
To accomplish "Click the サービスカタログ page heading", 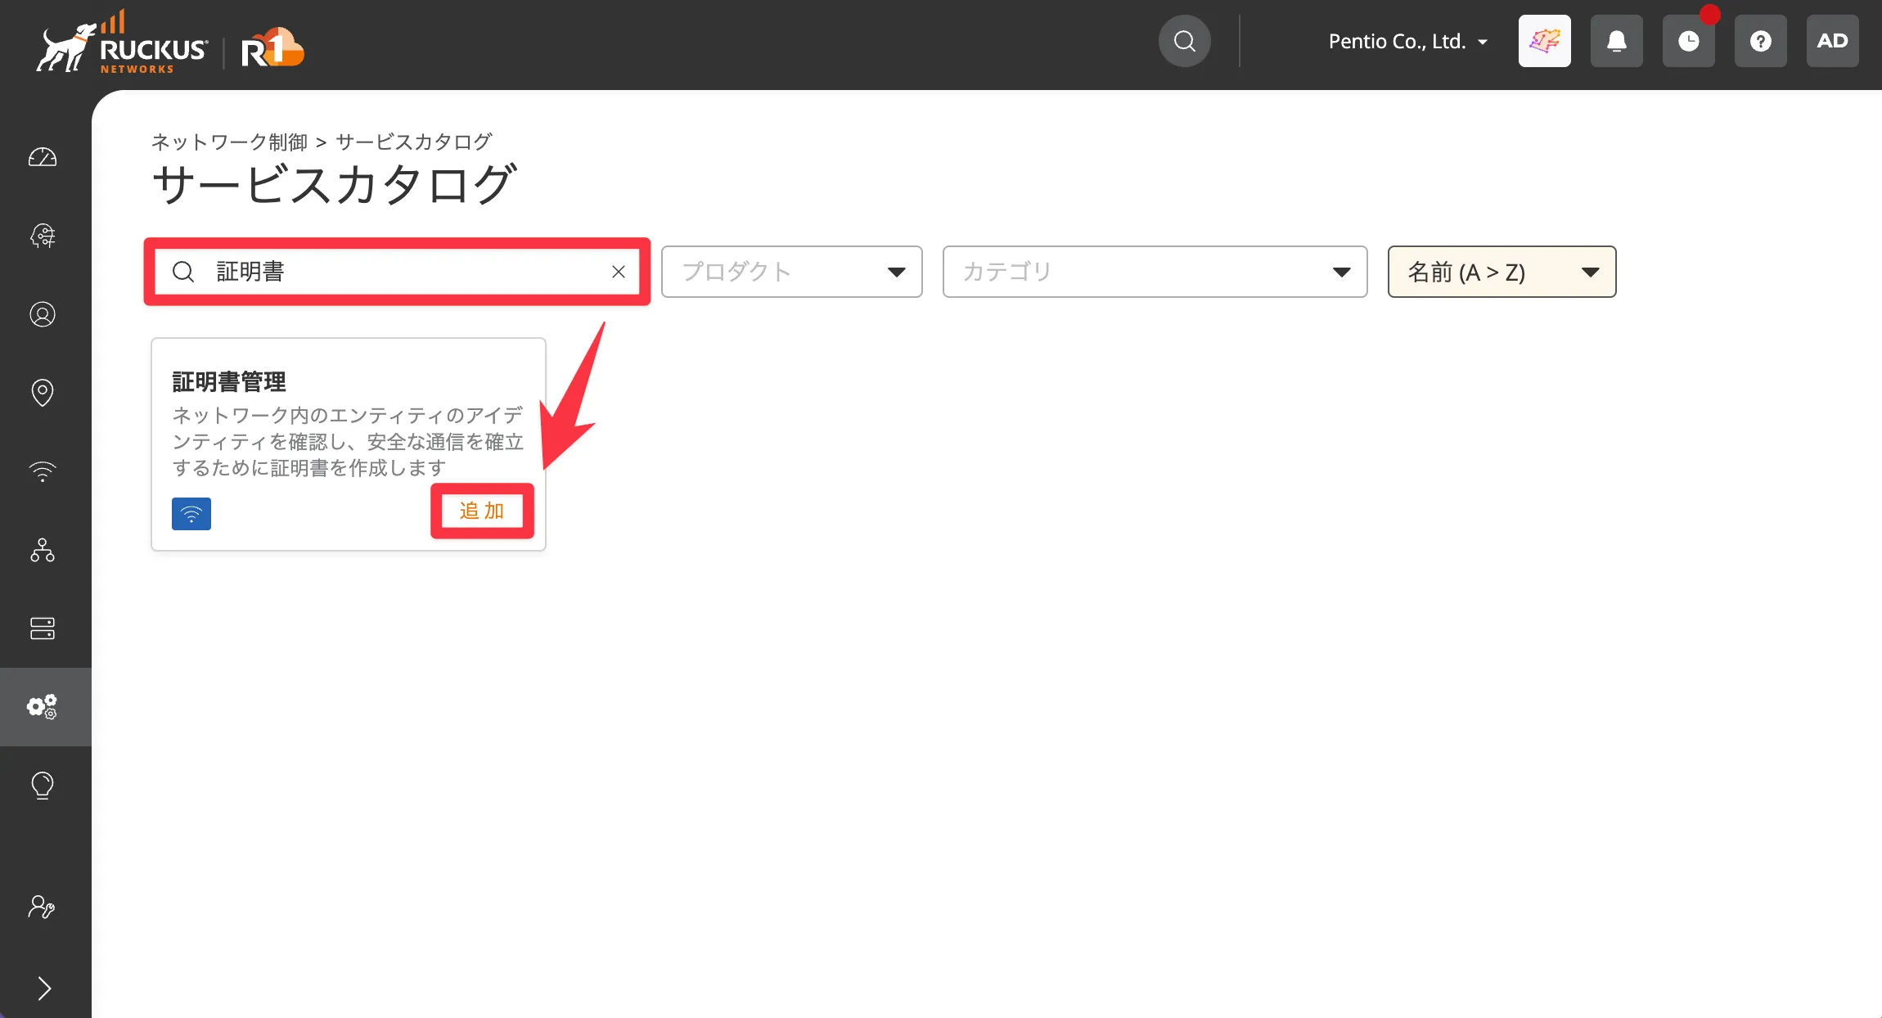I will click(x=334, y=185).
